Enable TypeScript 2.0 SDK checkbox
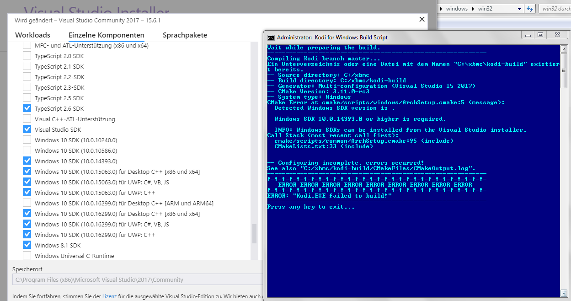The width and height of the screenshot is (571, 301). tap(27, 56)
